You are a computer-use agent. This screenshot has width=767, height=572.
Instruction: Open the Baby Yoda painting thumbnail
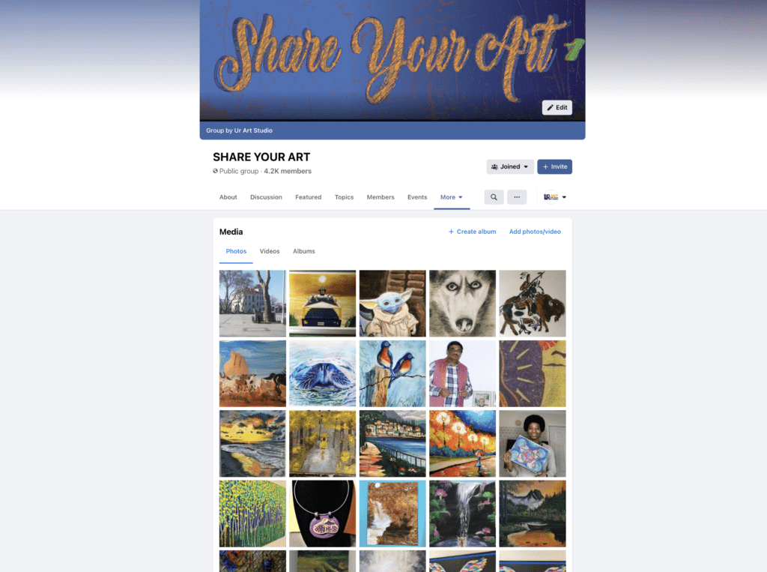[392, 303]
